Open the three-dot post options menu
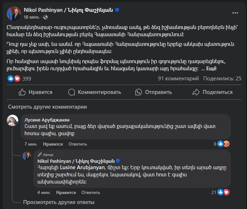The height and width of the screenshot is (209, 247). (x=235, y=13)
